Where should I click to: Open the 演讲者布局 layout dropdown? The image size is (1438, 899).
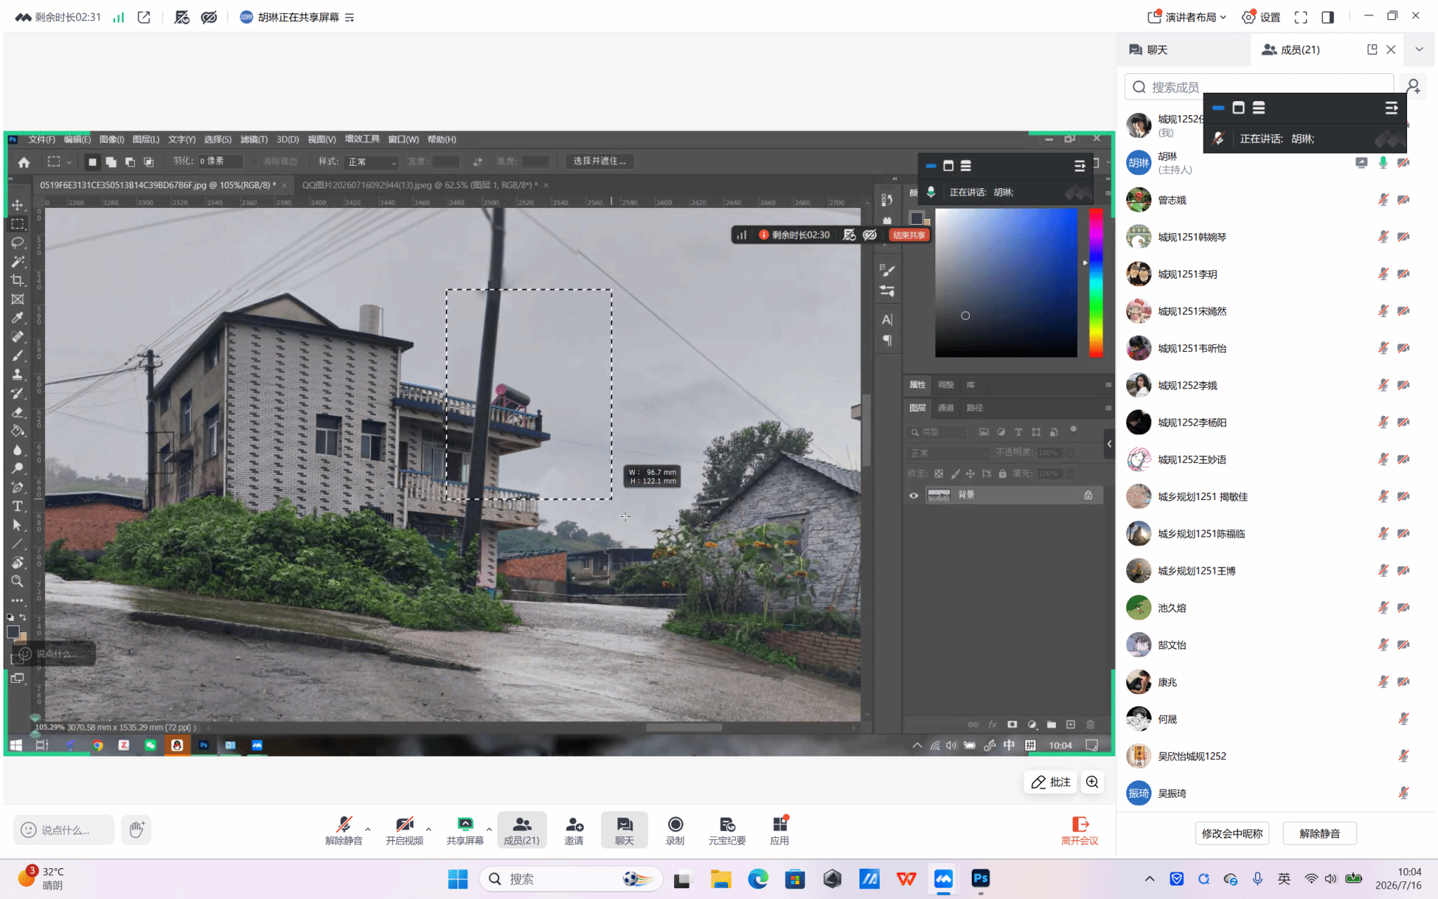(x=1188, y=17)
